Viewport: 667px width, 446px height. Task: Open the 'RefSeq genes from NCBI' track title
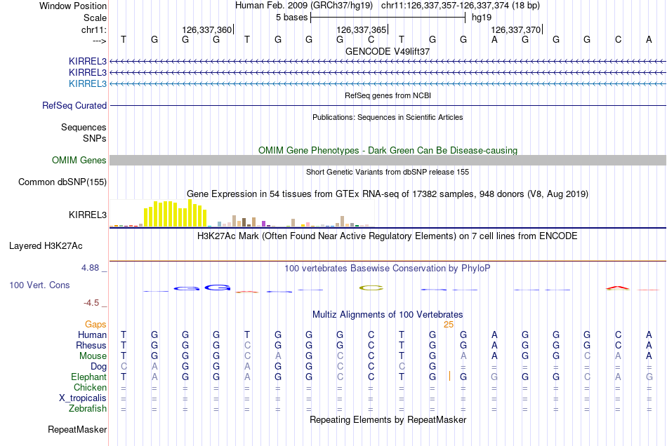[388, 95]
